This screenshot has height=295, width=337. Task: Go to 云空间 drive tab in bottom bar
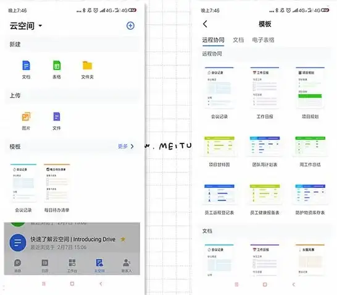[x=99, y=265]
